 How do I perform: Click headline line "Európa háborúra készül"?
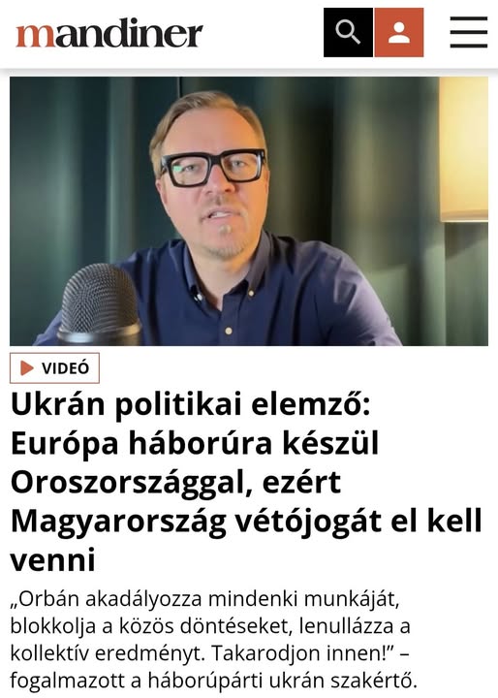pyautogui.click(x=195, y=443)
